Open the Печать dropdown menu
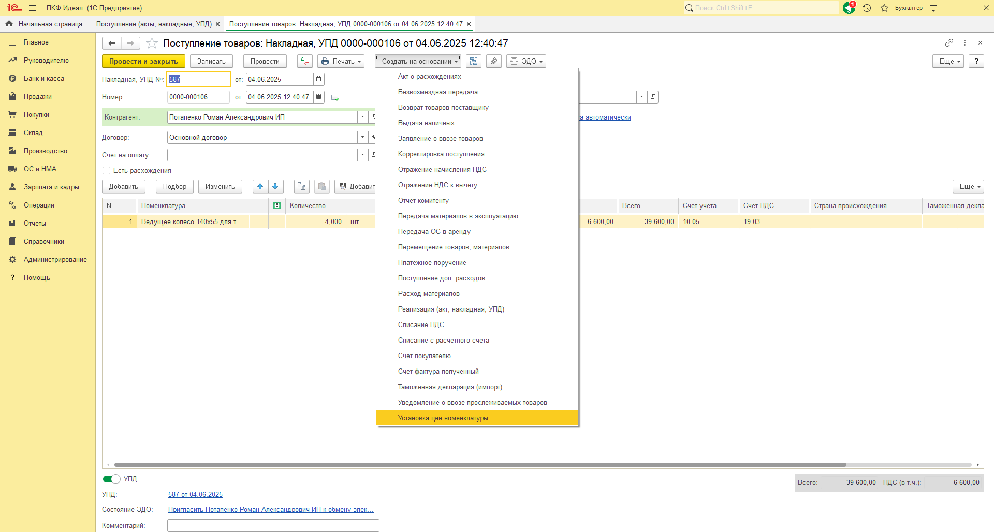The image size is (994, 532). tap(341, 61)
